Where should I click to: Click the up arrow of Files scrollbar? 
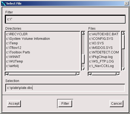pyautogui.click(x=123, y=33)
